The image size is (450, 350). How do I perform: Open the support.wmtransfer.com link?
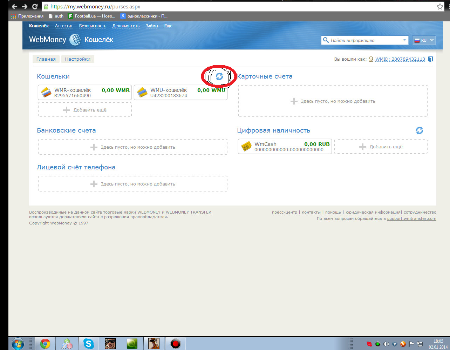[412, 218]
